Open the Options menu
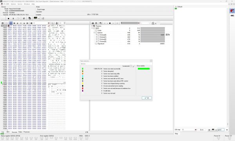Image resolution: width=235 pixels, height=141 pixels. coord(13,4)
